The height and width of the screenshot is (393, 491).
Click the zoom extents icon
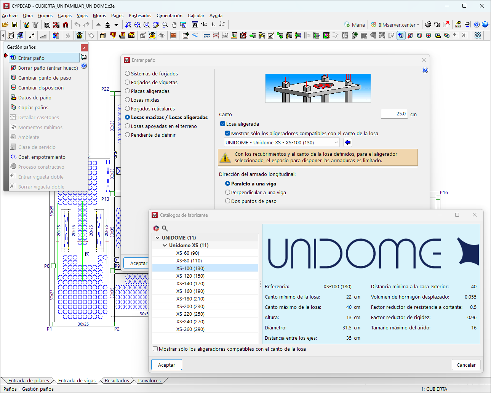pos(138,25)
